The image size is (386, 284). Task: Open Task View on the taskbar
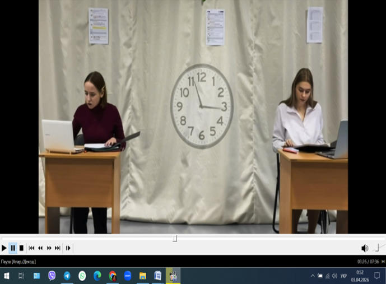coord(21,276)
